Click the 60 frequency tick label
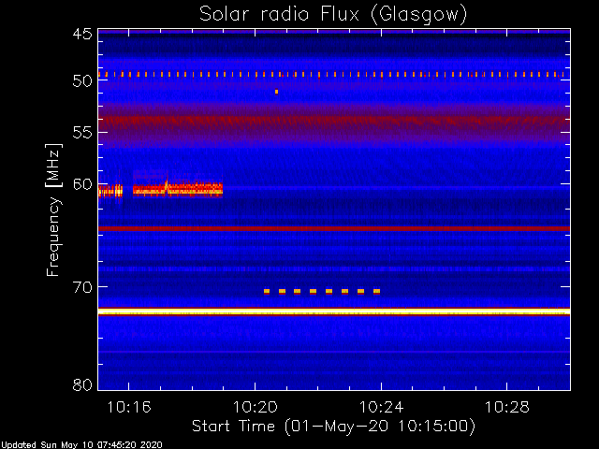The image size is (599, 449). pos(82,184)
